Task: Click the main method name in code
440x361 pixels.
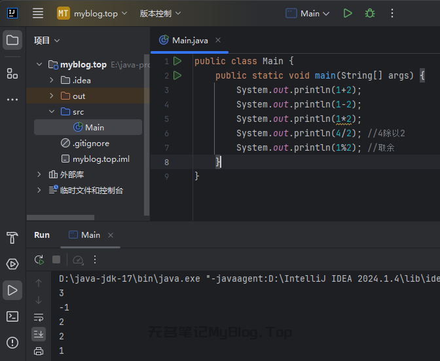Action: [x=325, y=75]
